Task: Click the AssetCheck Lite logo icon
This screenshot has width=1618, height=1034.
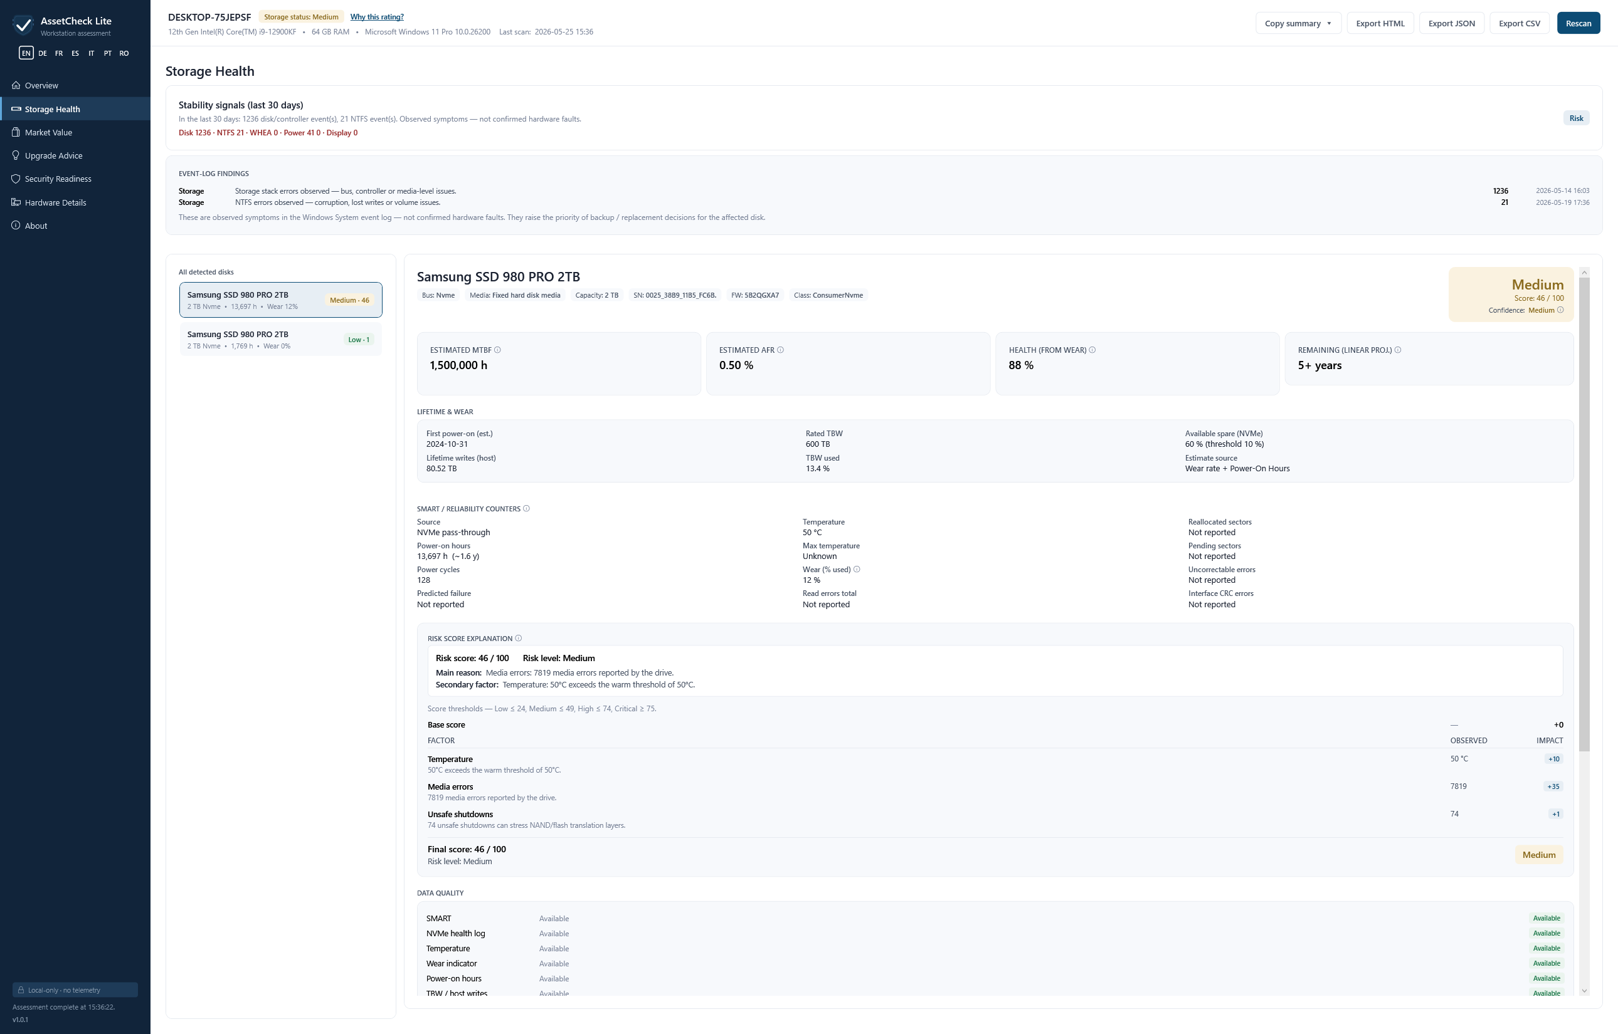Action: (x=23, y=26)
